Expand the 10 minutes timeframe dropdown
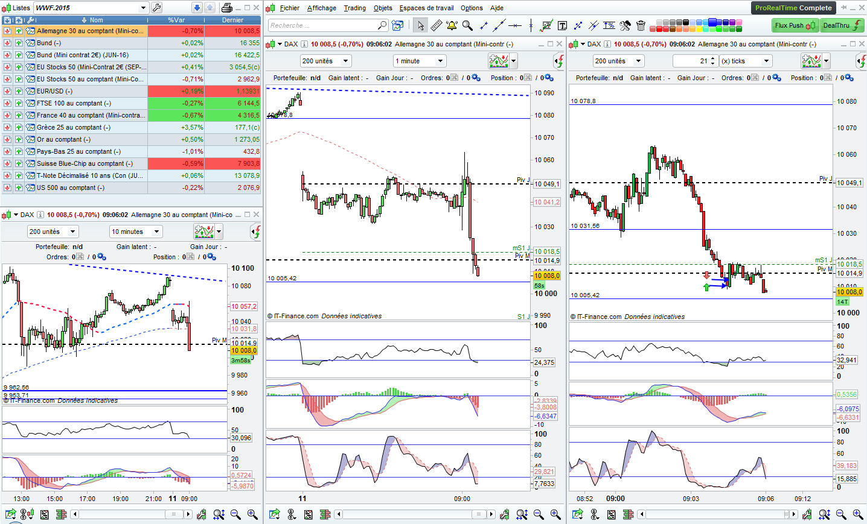 (156, 232)
